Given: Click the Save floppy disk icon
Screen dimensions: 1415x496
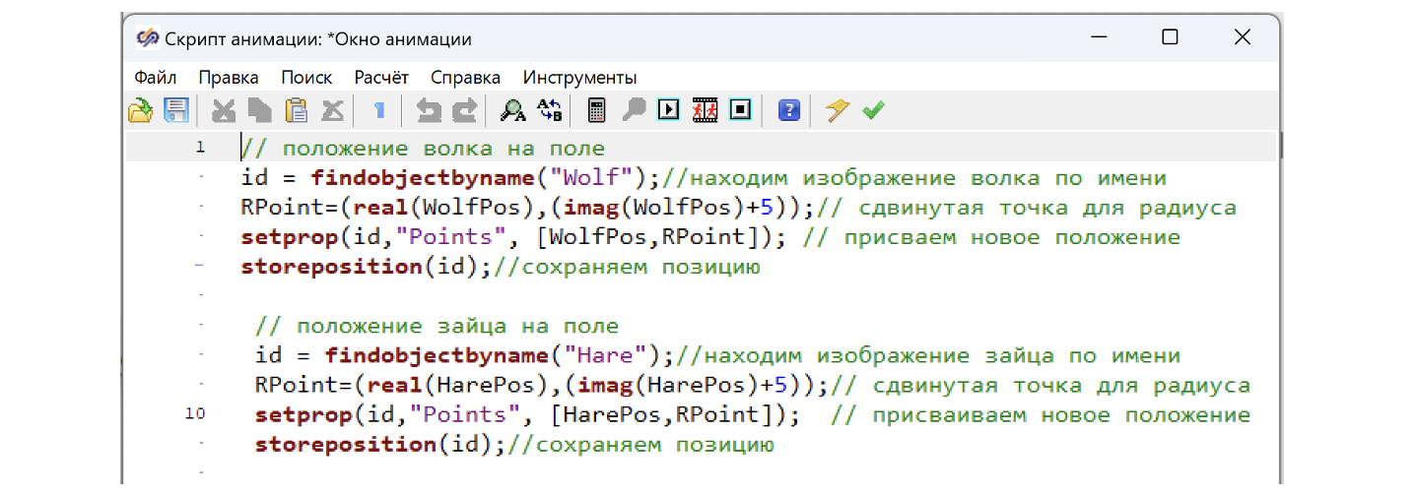Looking at the screenshot, I should (x=175, y=111).
